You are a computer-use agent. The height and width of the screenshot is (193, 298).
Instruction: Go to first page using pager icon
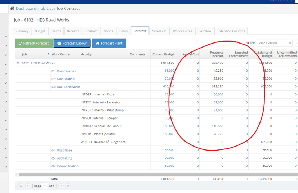[21, 186]
